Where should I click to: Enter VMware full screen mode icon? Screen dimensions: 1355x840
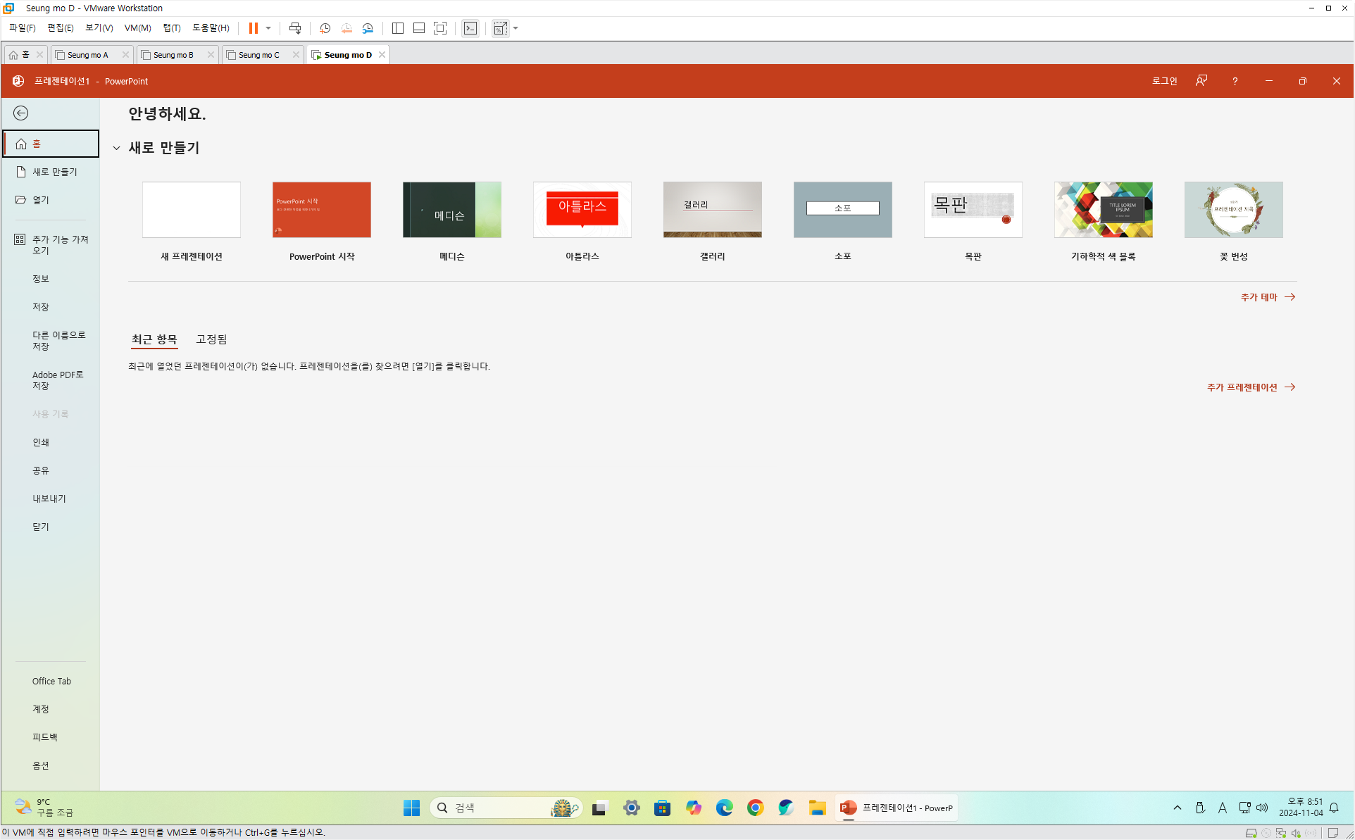pyautogui.click(x=440, y=28)
